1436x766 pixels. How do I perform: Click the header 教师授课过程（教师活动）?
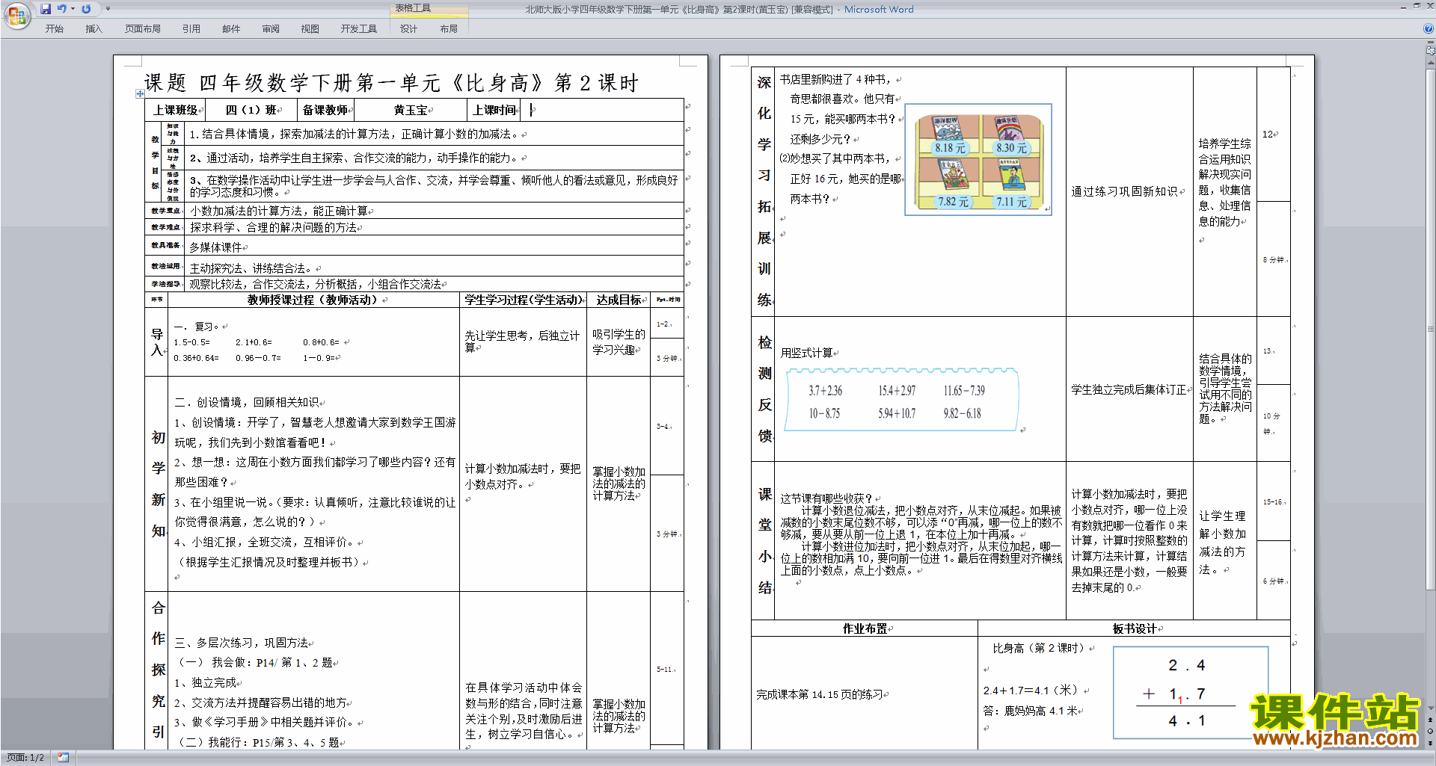[313, 300]
